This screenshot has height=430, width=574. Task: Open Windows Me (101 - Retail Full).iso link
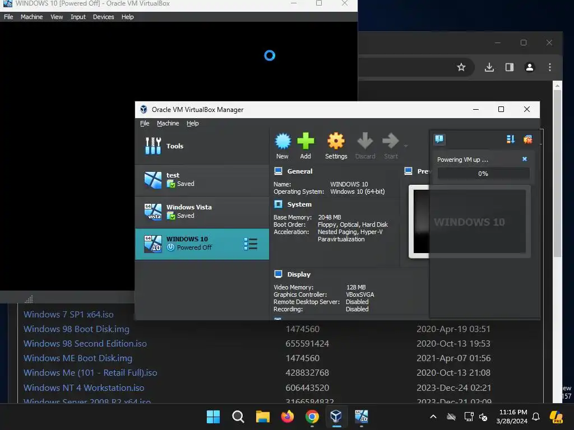coord(90,373)
